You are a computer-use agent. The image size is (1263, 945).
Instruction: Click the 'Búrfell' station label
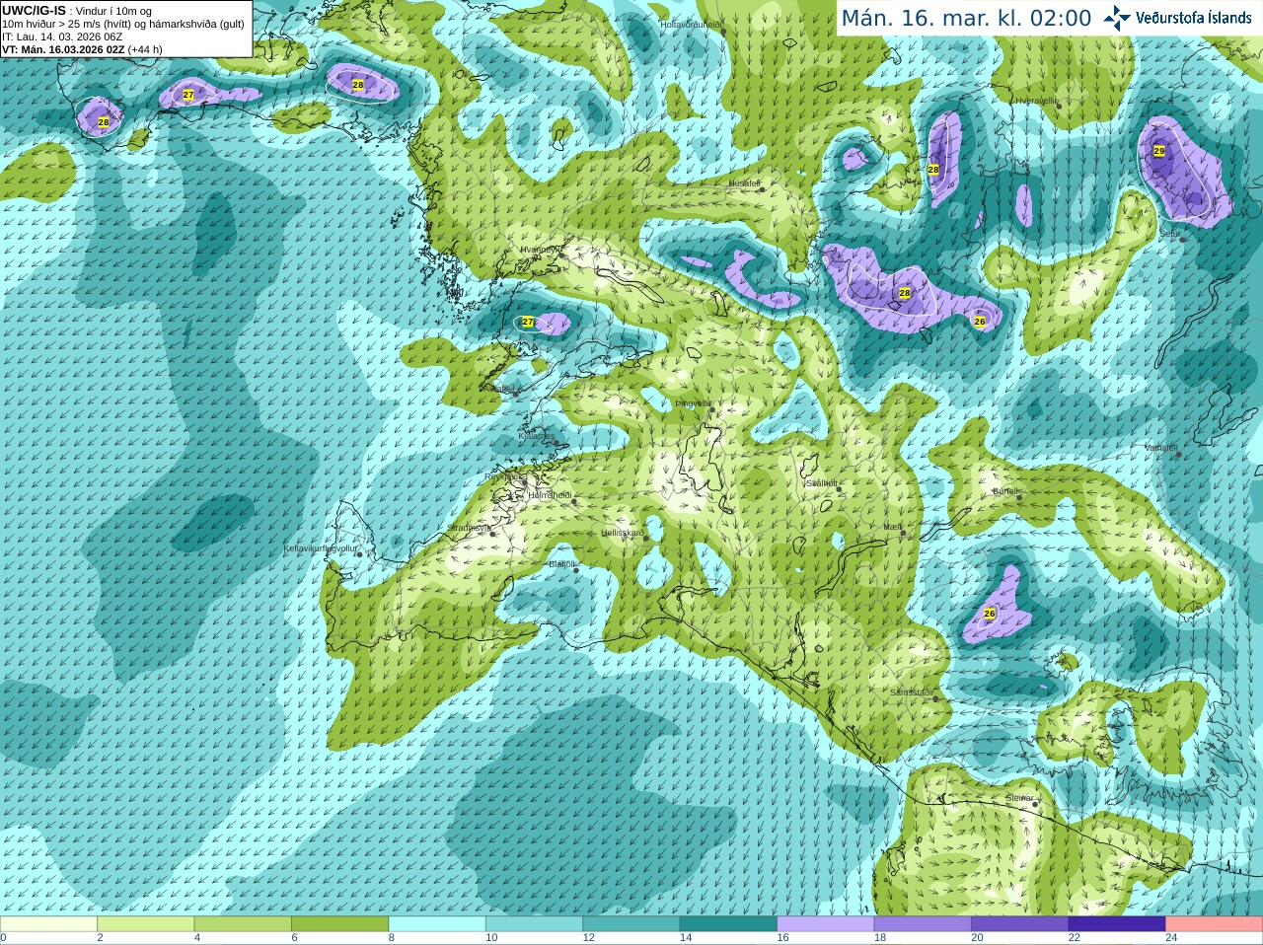coord(1004,490)
